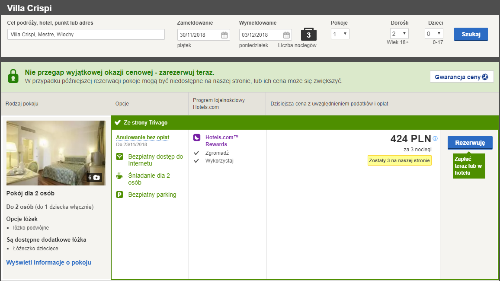Click the 424 PLN price
The height and width of the screenshot is (281, 500).
[411, 139]
